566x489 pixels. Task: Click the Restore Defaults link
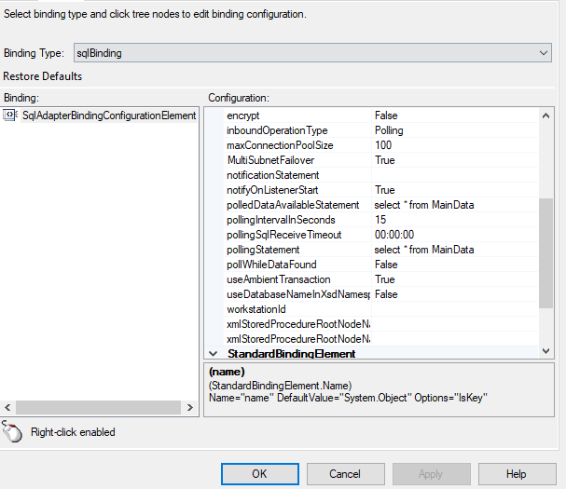[43, 76]
